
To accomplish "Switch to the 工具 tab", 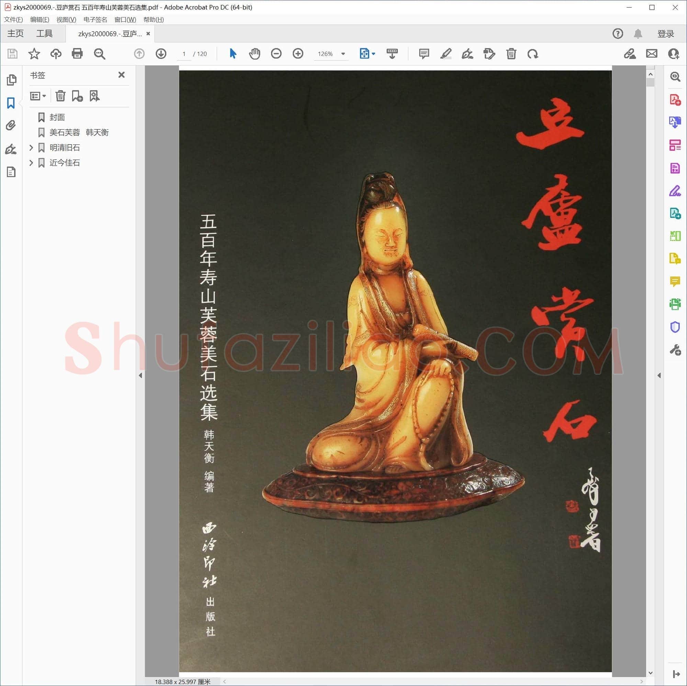I will coord(44,33).
